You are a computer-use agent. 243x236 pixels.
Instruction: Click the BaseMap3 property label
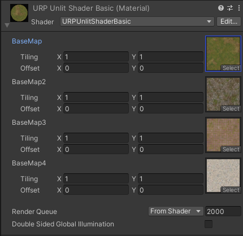29,123
